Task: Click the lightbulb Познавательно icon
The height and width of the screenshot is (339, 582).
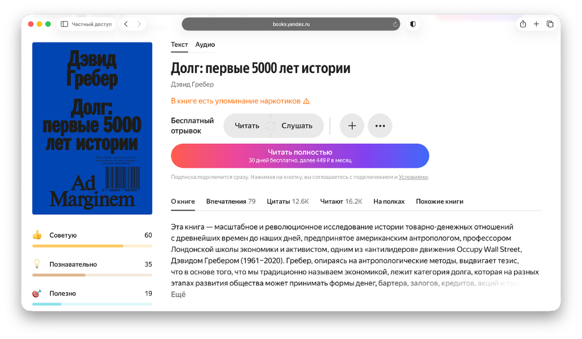Action: pyautogui.click(x=36, y=264)
